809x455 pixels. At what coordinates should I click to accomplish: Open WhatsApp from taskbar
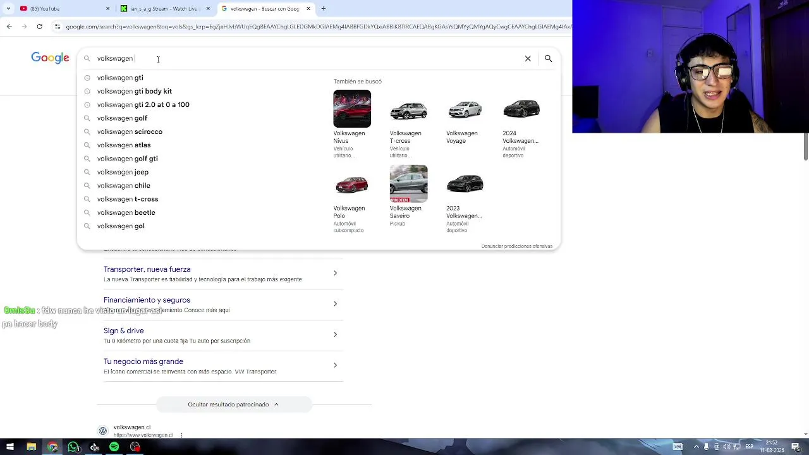pyautogui.click(x=73, y=447)
